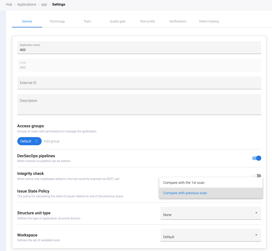
Task: Toggle the DevSecOps pipelines switch
Action: tap(257, 158)
